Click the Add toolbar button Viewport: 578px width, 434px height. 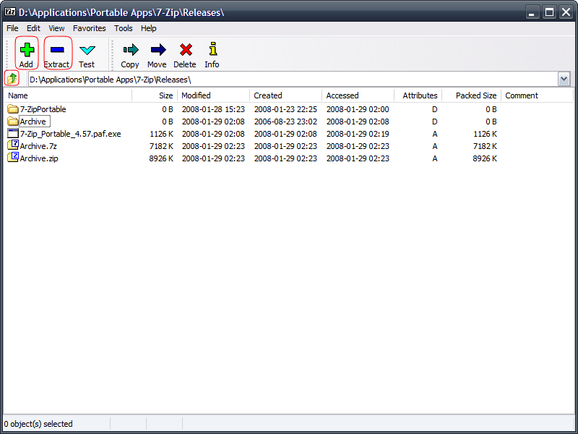click(27, 54)
